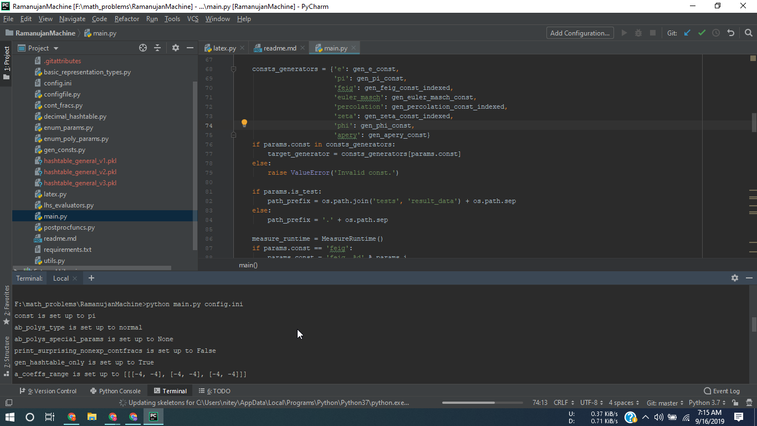The image size is (757, 426).
Task: Open VCS update project with blue arrow icon
Action: coord(687,33)
